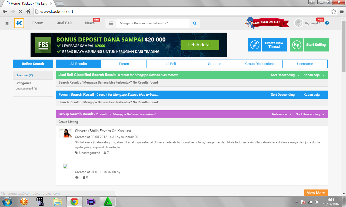Launch media player from taskbar
The image size is (346, 207).
pos(24,202)
